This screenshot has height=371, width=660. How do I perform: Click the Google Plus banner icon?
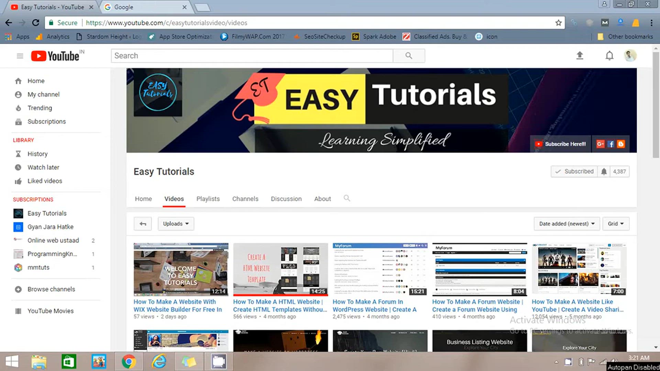point(600,144)
